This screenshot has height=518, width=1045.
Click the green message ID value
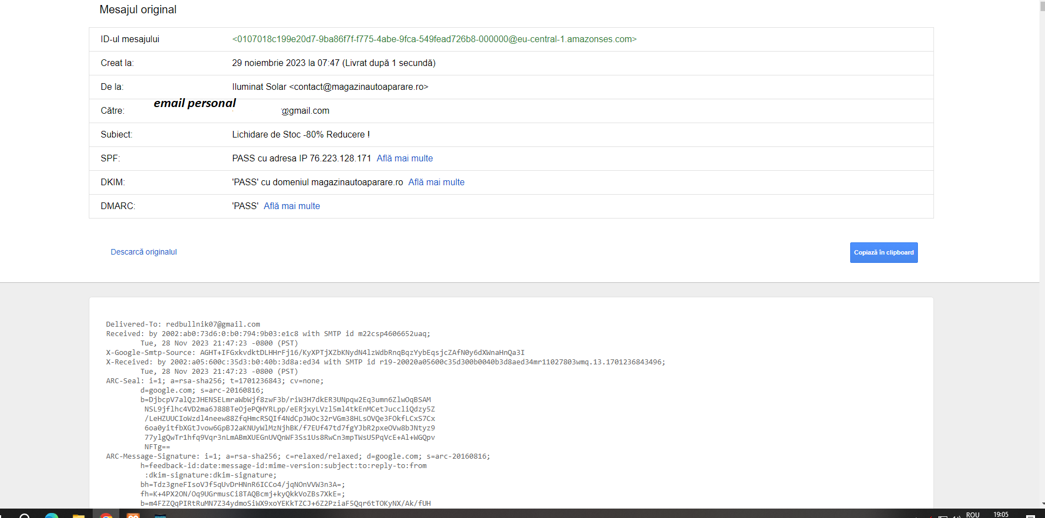pos(434,39)
